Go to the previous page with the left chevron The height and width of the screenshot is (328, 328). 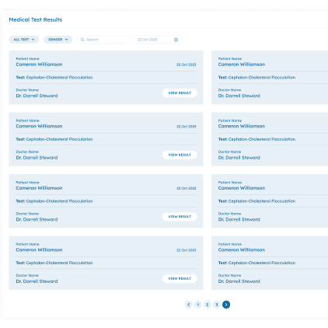(x=189, y=305)
